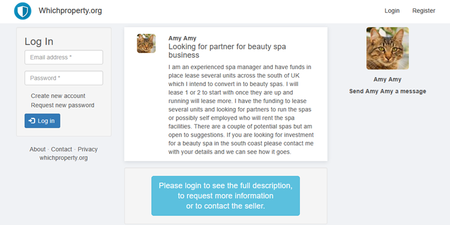Focus the Email address field
Viewport: 450px width, 225px height.
(64, 57)
